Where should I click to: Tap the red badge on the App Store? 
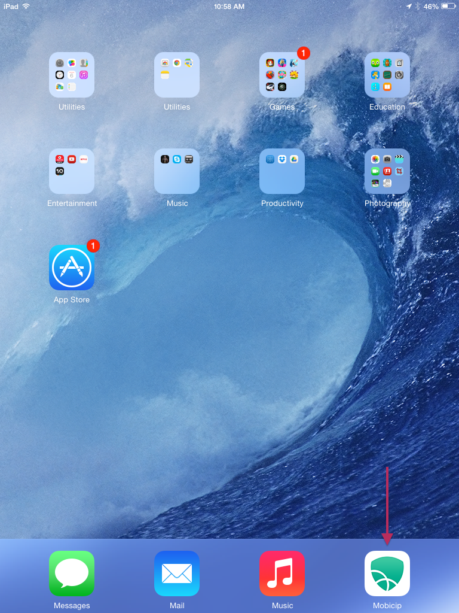(x=93, y=246)
